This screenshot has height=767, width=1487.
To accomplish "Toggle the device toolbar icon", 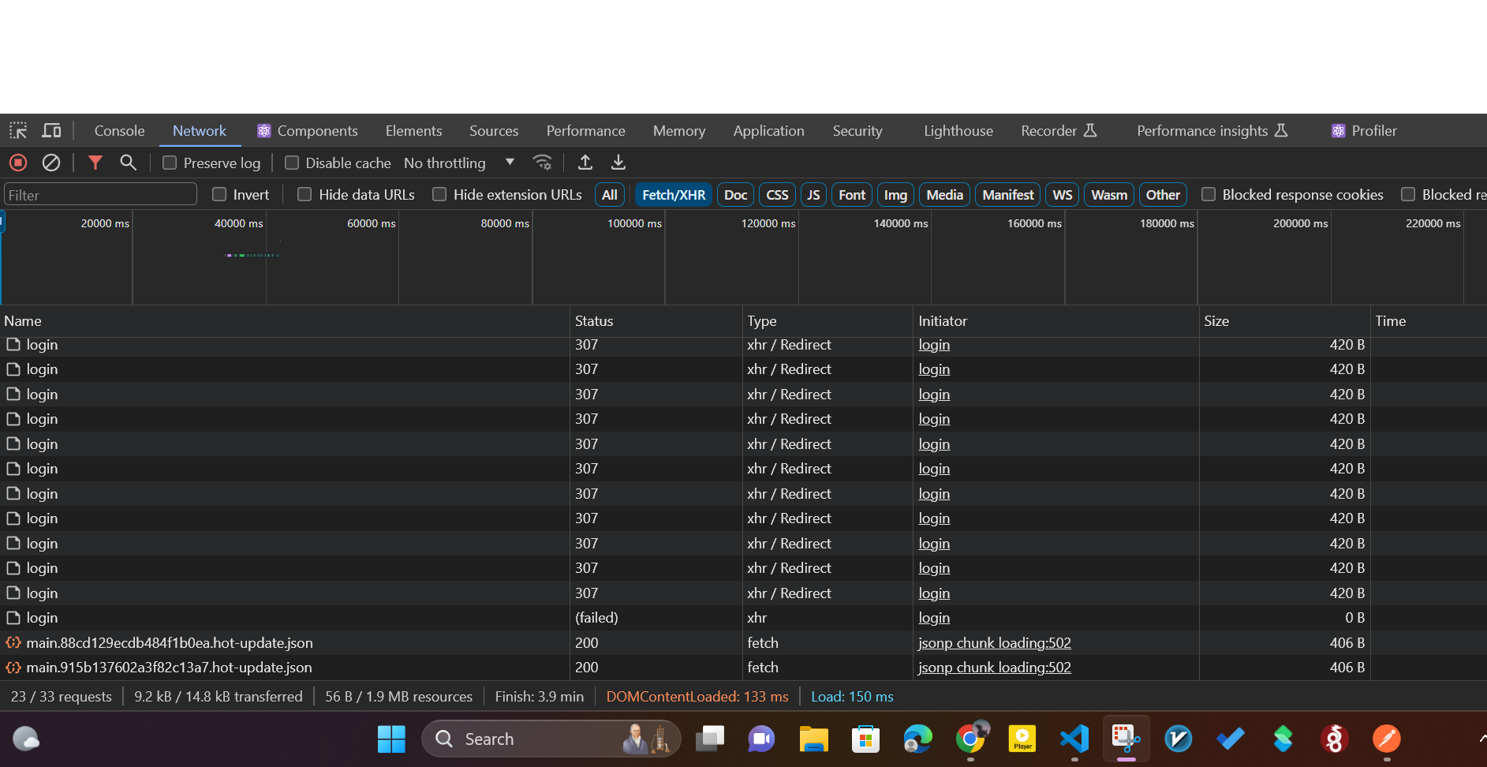I will pyautogui.click(x=52, y=131).
